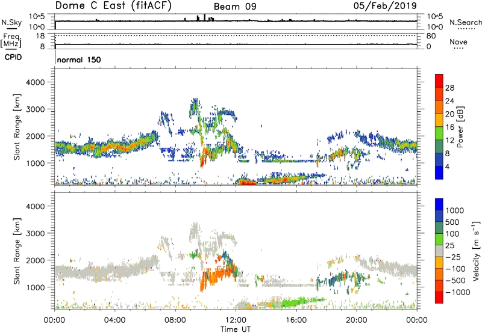Click the '18' frequency axis value
Viewport: 482px width, 333px height.
(40, 36)
